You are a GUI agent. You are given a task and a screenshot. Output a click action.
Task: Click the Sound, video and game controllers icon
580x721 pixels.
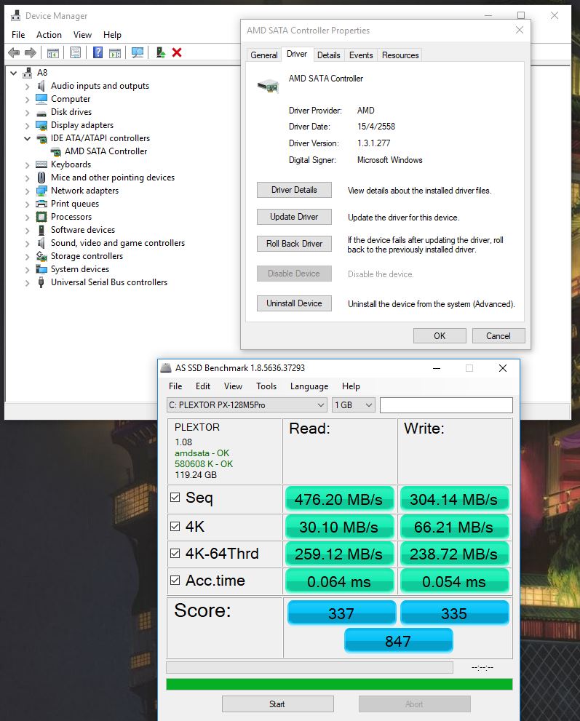click(41, 243)
